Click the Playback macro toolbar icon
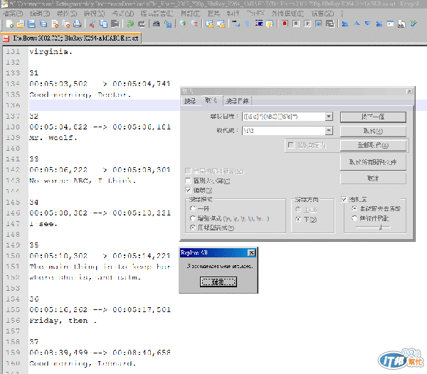 coord(307,24)
